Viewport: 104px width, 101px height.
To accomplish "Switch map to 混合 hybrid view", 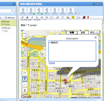I will [92, 33].
